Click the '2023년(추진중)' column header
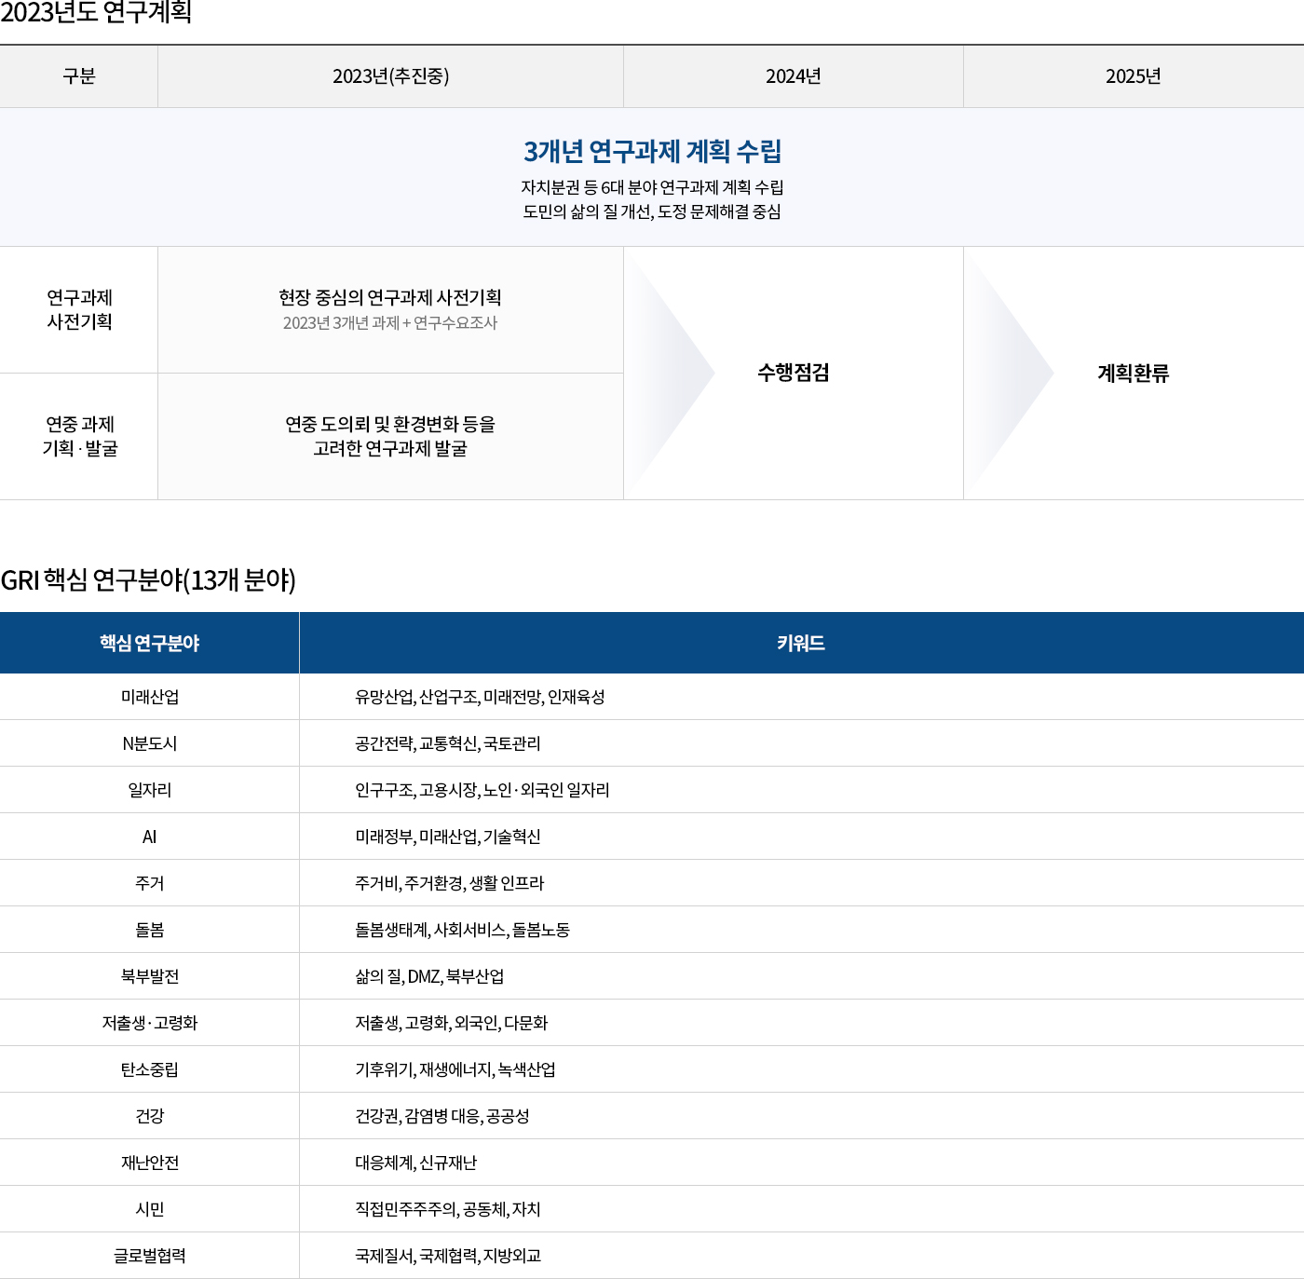 click(390, 76)
